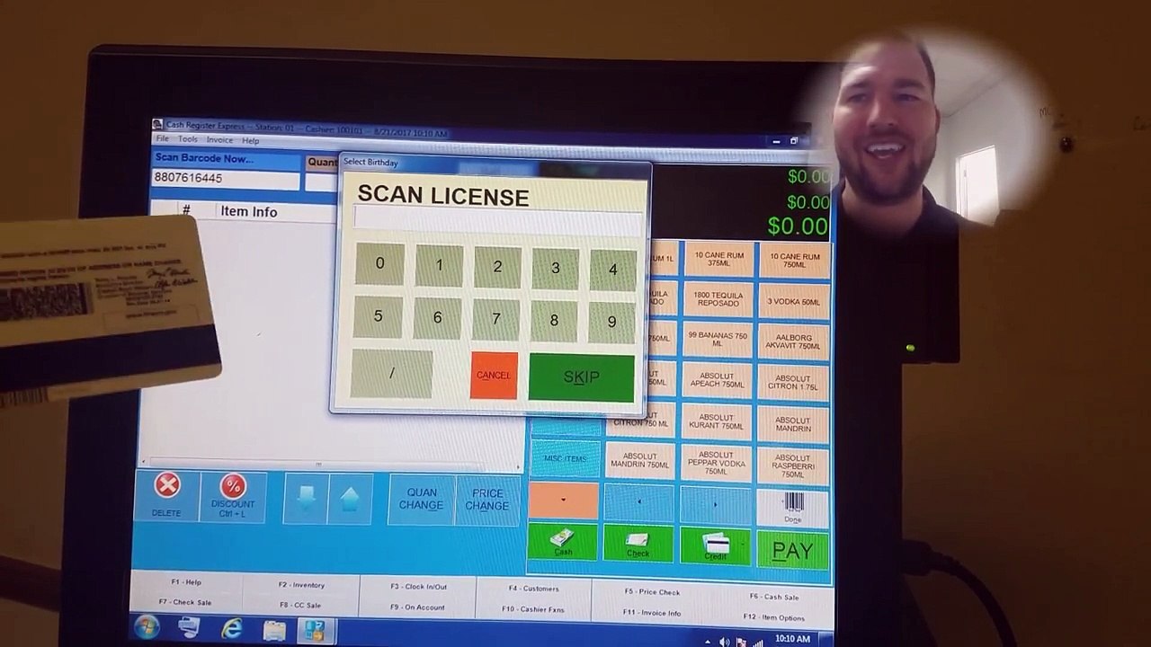Select Cash Register Express taskbar icon
This screenshot has height=647, width=1151.
(x=315, y=631)
